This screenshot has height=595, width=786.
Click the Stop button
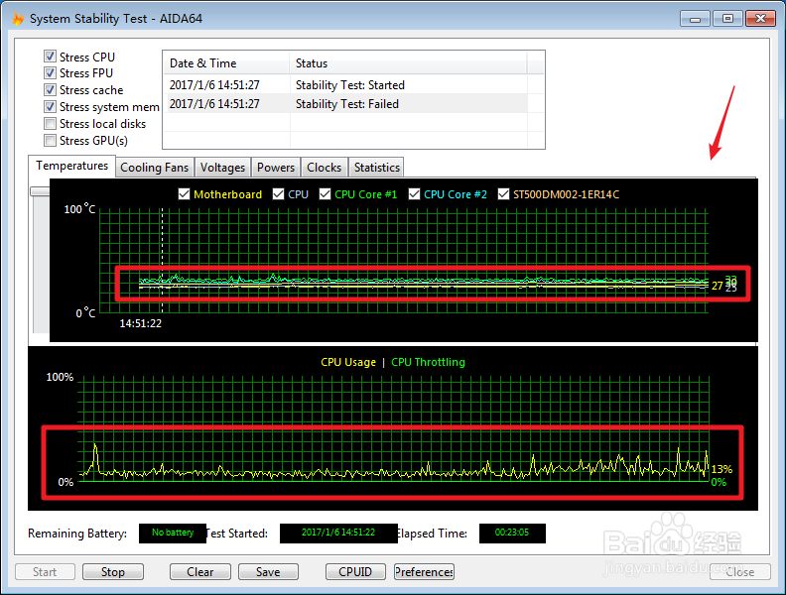(113, 572)
